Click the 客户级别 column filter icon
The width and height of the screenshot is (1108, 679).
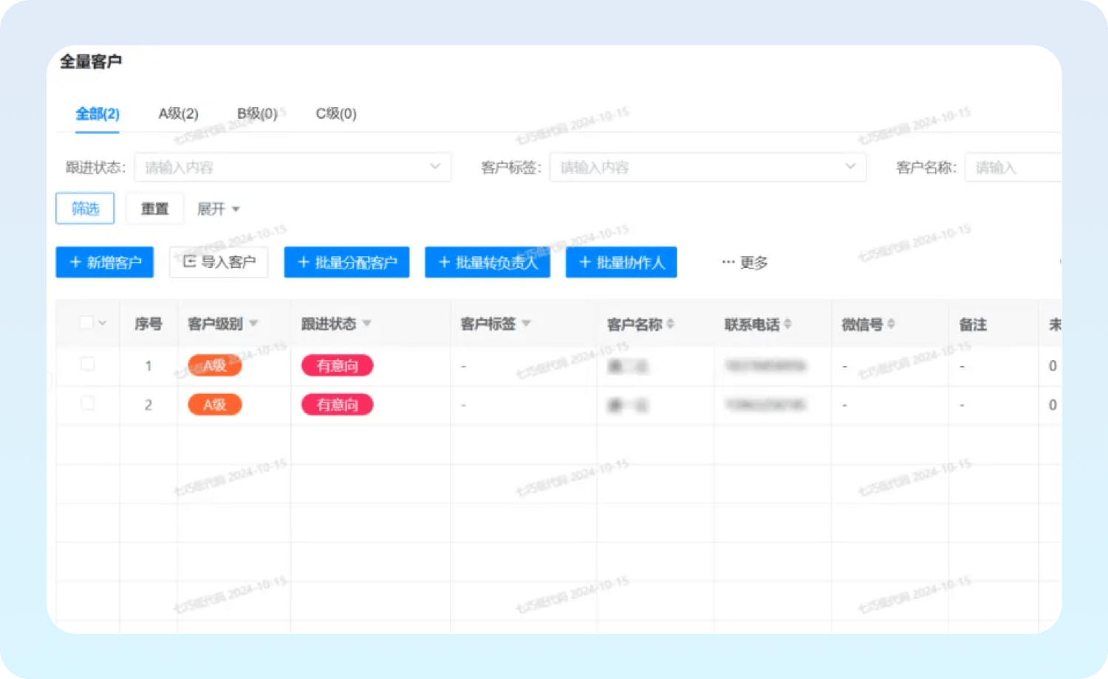(253, 323)
